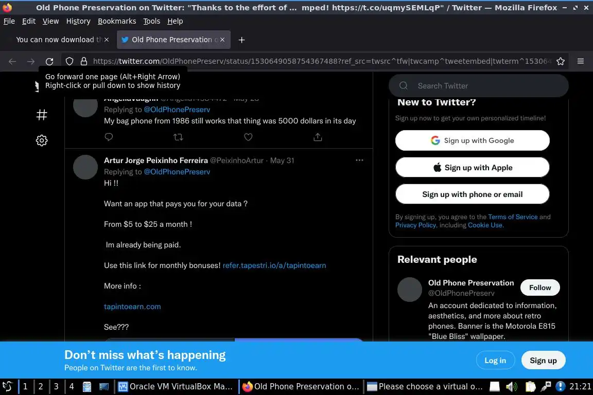Open the File menu
This screenshot has height=395, width=593.
pyautogui.click(x=9, y=21)
